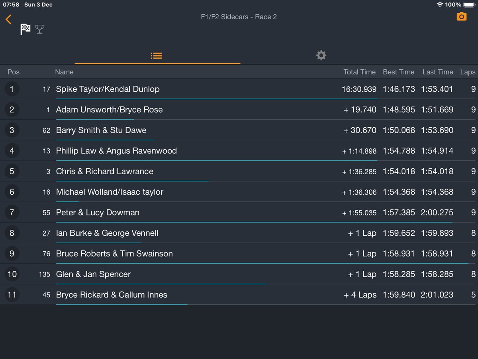Sort by Total Time column header

click(x=360, y=72)
